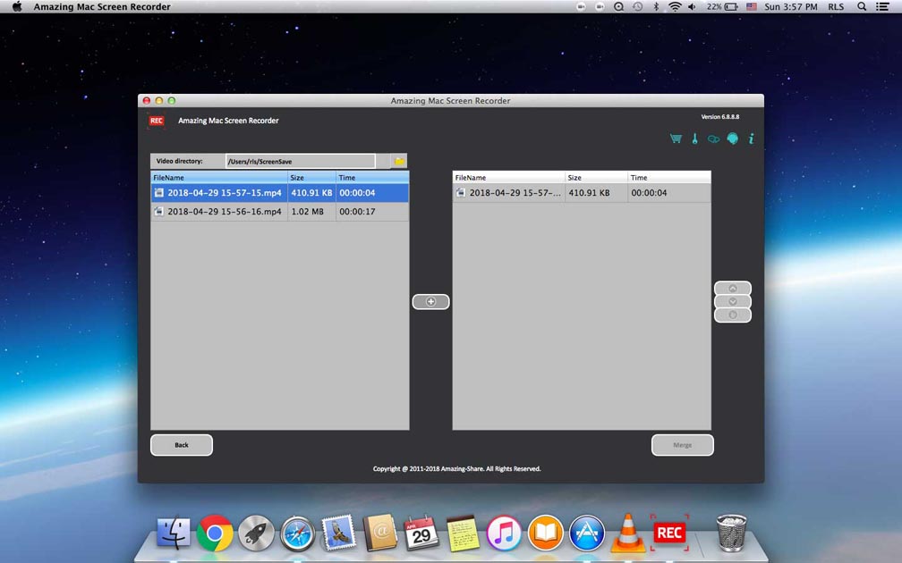
Task: Click the shopping cart purchase icon
Action: pos(676,139)
